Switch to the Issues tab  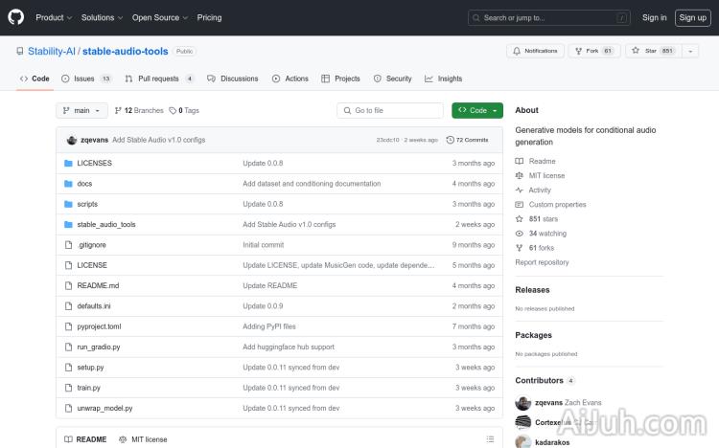pos(86,78)
